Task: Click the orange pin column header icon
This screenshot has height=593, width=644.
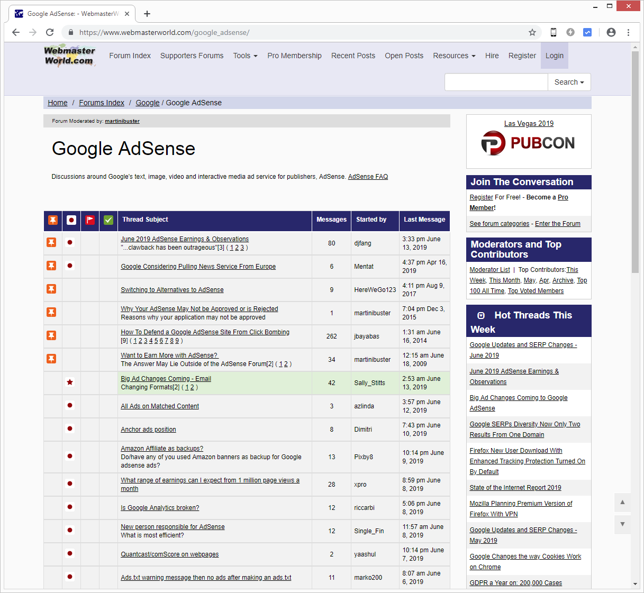Action: point(53,220)
